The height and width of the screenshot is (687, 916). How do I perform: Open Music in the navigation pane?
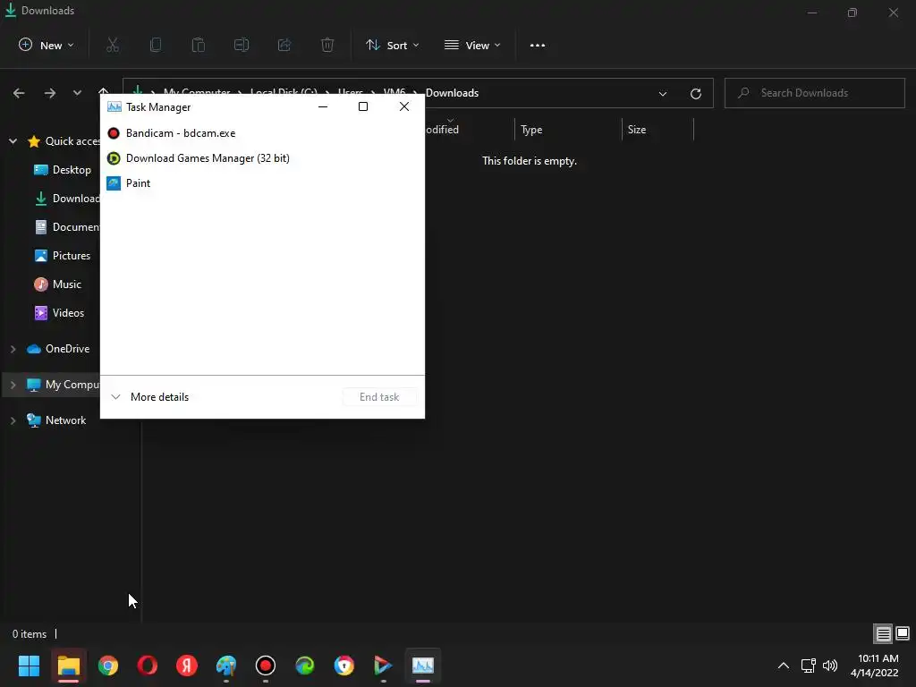(x=58, y=284)
